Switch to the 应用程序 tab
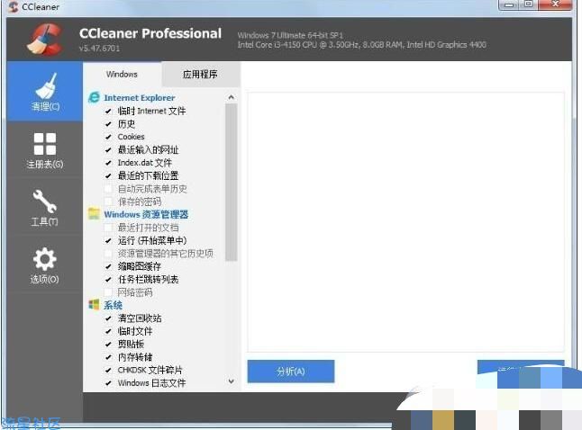 click(200, 74)
